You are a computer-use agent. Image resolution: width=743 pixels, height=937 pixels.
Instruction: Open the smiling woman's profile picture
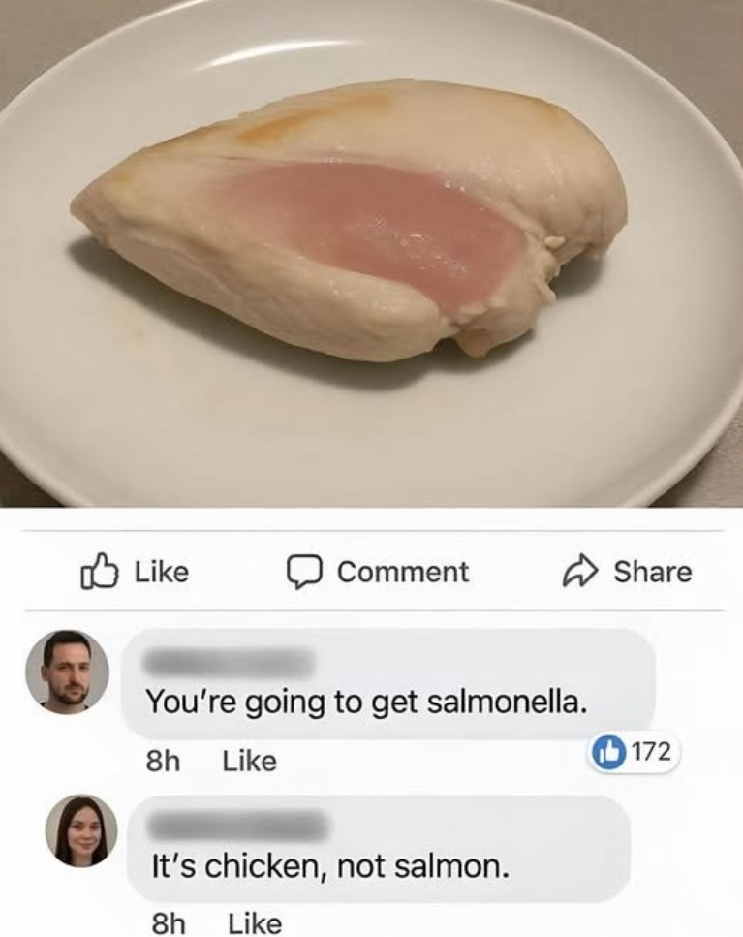click(81, 830)
